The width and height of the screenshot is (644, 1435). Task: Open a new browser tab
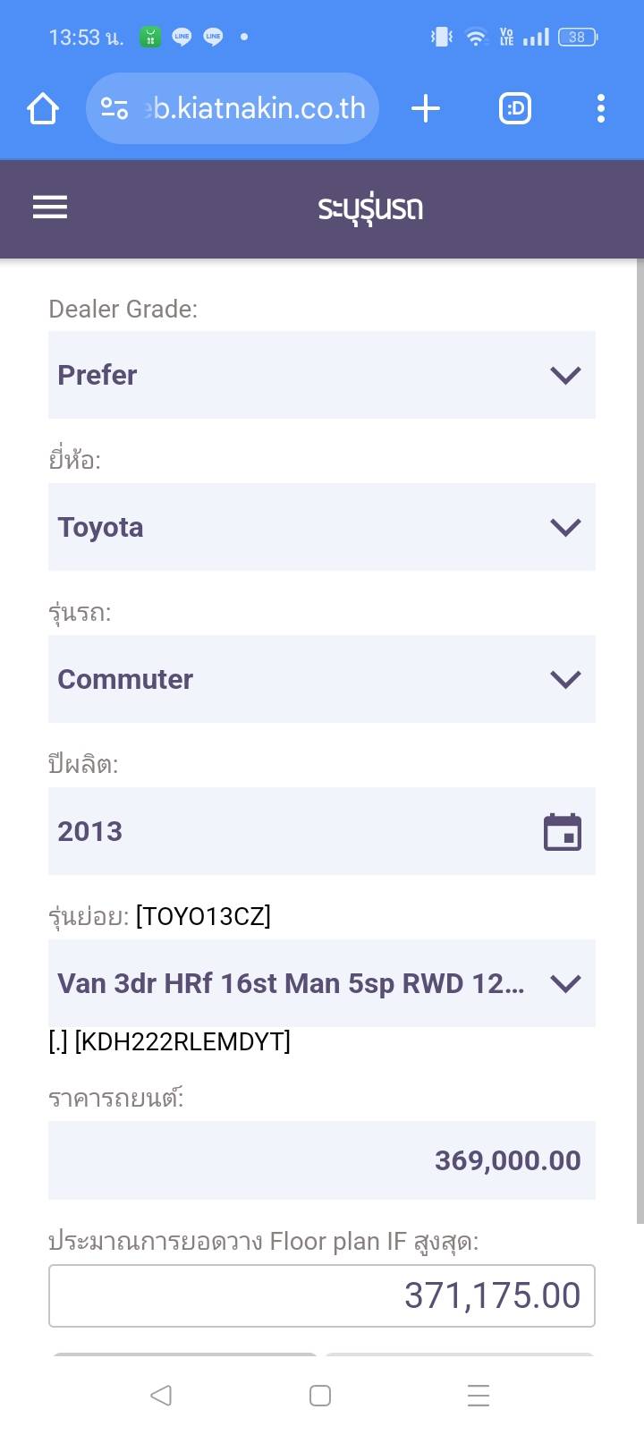click(426, 109)
